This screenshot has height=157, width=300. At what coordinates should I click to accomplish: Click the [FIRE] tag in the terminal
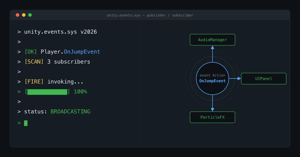[x=34, y=82]
